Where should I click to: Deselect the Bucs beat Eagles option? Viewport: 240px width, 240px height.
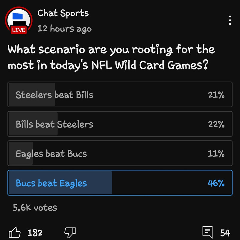point(120,183)
